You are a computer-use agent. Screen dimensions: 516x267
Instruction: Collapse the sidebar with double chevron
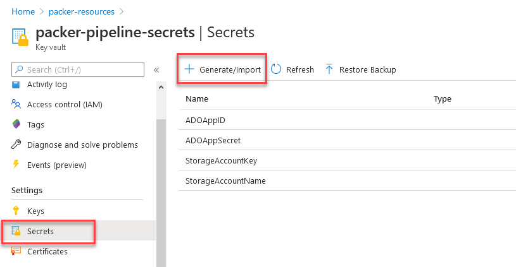pos(156,69)
